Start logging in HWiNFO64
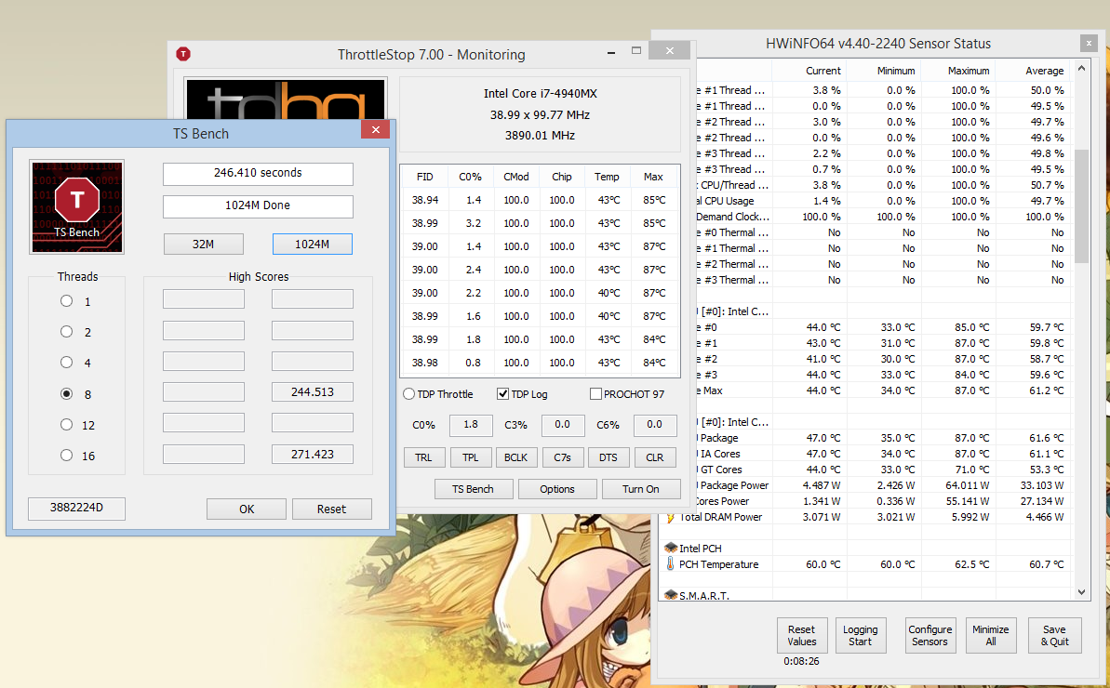The width and height of the screenshot is (1110, 688). tap(860, 636)
